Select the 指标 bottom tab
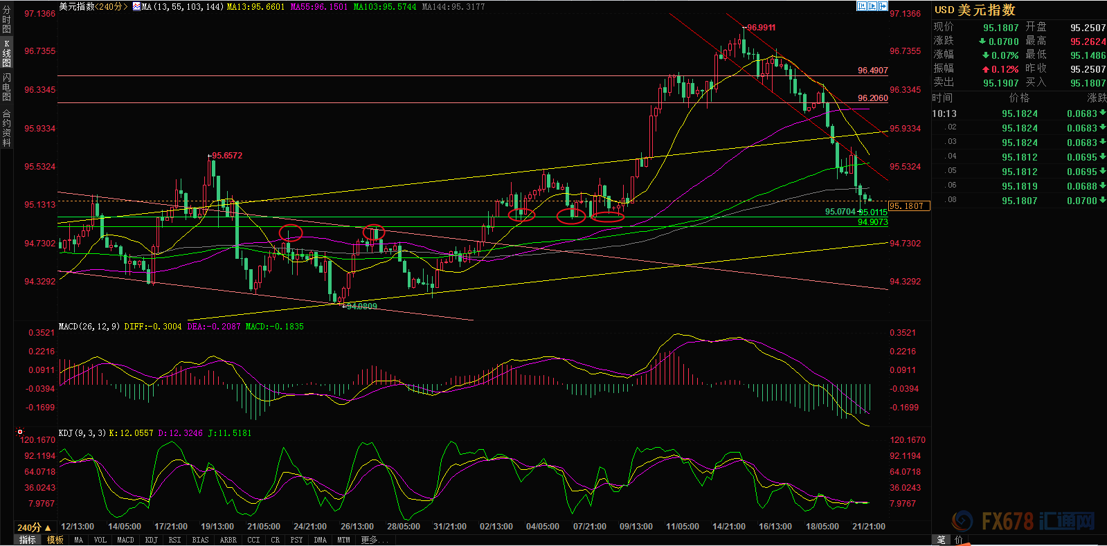Image resolution: width=1107 pixels, height=546 pixels. click(28, 540)
